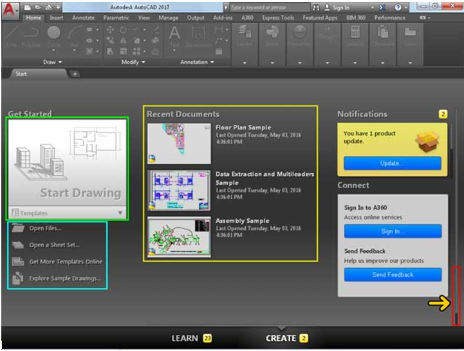Select the Dimension tool in the Annotation panel
Viewport: 464px width, 351px height.
198,37
